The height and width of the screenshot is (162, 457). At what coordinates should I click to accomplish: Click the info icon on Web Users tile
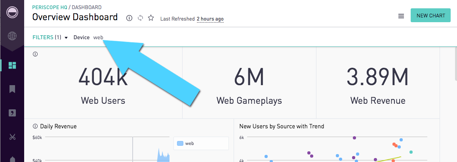pyautogui.click(x=35, y=54)
